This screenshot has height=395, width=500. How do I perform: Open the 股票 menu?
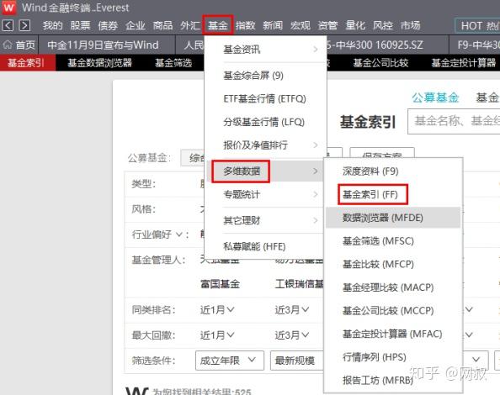point(80,25)
